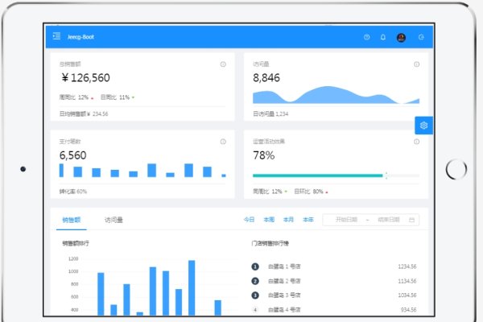Click the logout icon in the header
483x322 pixels.
point(421,37)
